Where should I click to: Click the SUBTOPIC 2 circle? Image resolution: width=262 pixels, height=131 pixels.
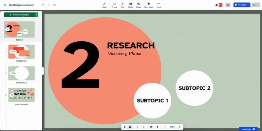(194, 88)
